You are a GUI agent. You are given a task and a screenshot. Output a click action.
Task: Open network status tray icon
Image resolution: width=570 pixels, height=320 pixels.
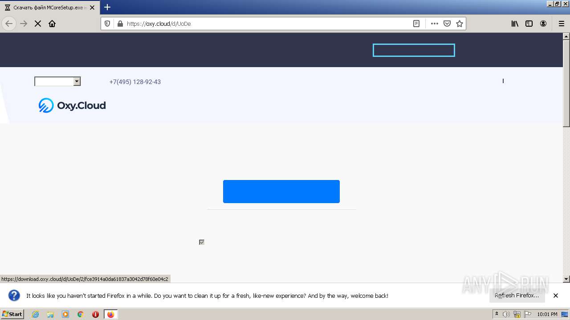coord(517,314)
